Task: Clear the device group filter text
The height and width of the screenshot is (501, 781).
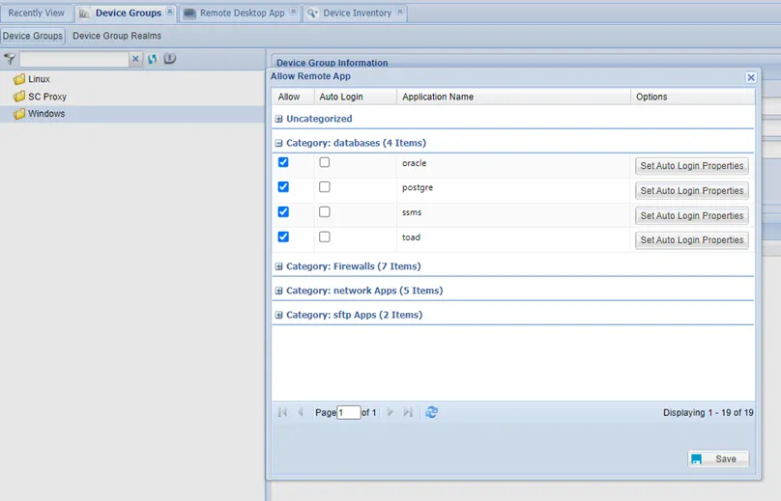Action: (x=135, y=59)
